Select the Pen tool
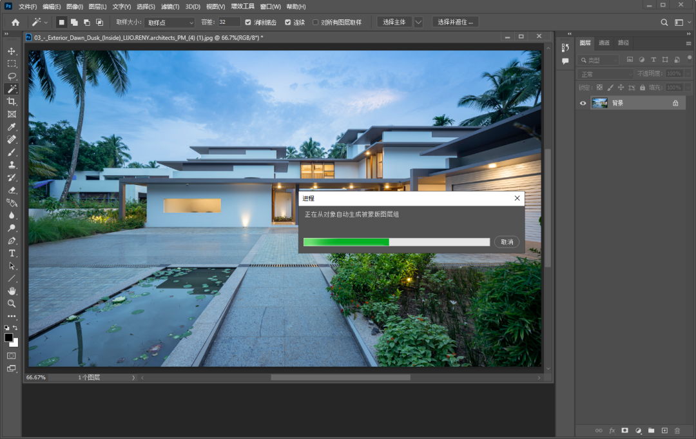The image size is (696, 439). pyautogui.click(x=12, y=240)
